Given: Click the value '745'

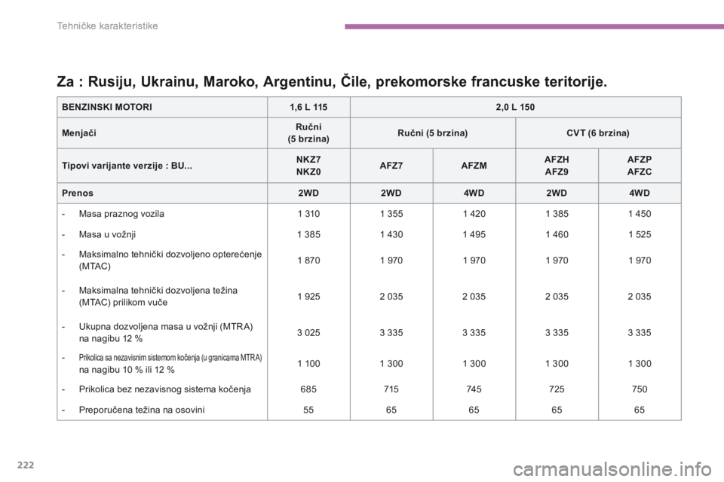Looking at the screenshot, I should [x=474, y=389].
